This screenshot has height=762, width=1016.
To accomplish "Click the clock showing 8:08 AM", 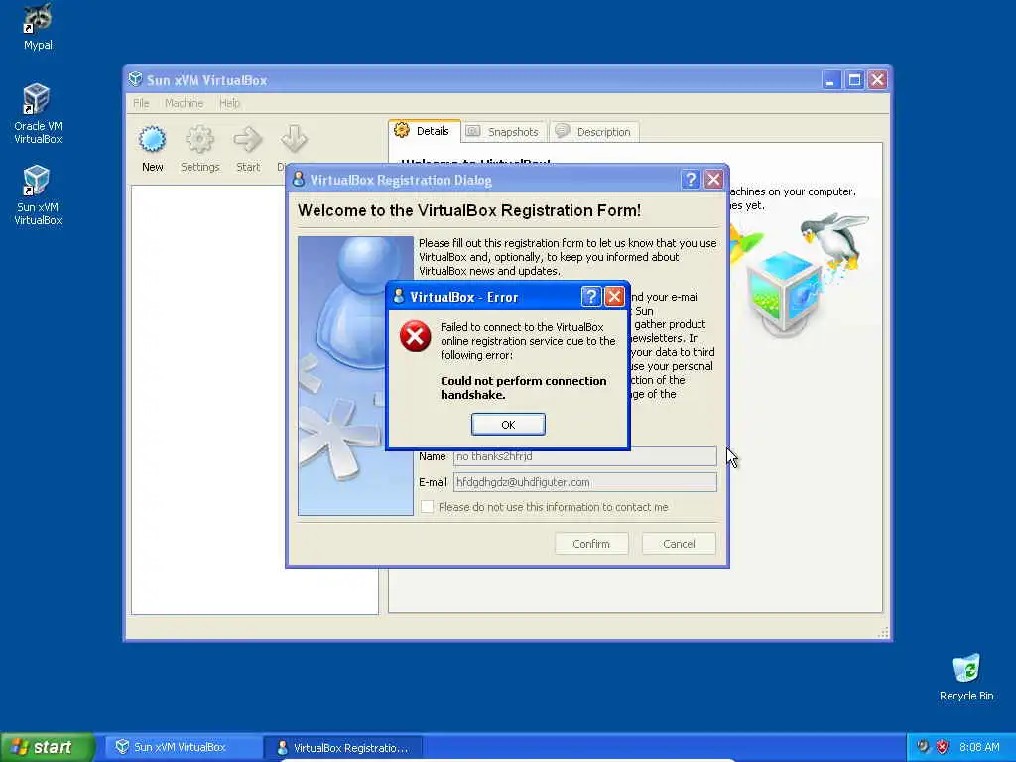I will [x=979, y=747].
